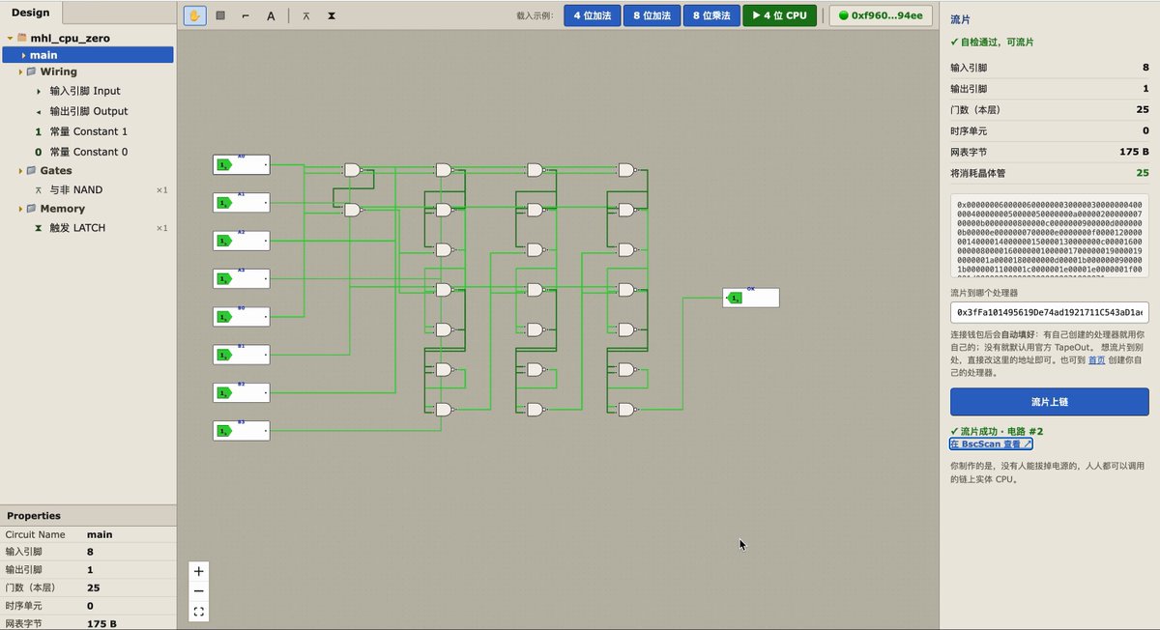Click the netlist hex data box
Screen dimensions: 1160x630
click(1050, 238)
